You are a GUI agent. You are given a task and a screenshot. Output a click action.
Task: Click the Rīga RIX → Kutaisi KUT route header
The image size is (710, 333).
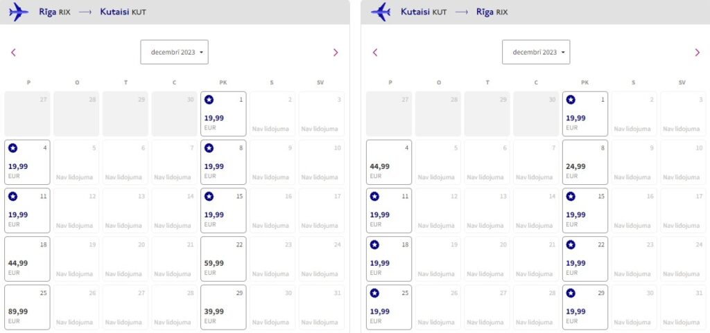pos(92,12)
